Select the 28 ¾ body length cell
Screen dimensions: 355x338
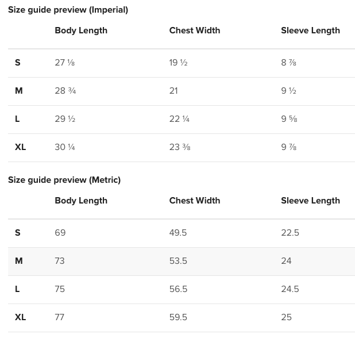tap(65, 91)
